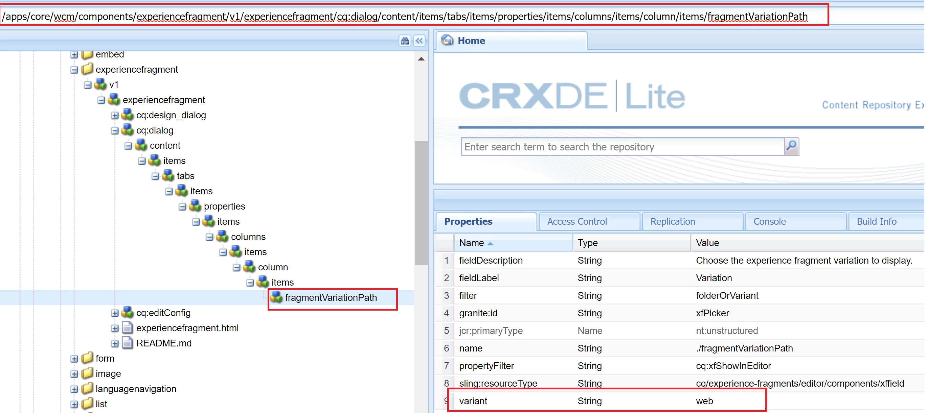Switch to the Access Control tab

coord(576,221)
